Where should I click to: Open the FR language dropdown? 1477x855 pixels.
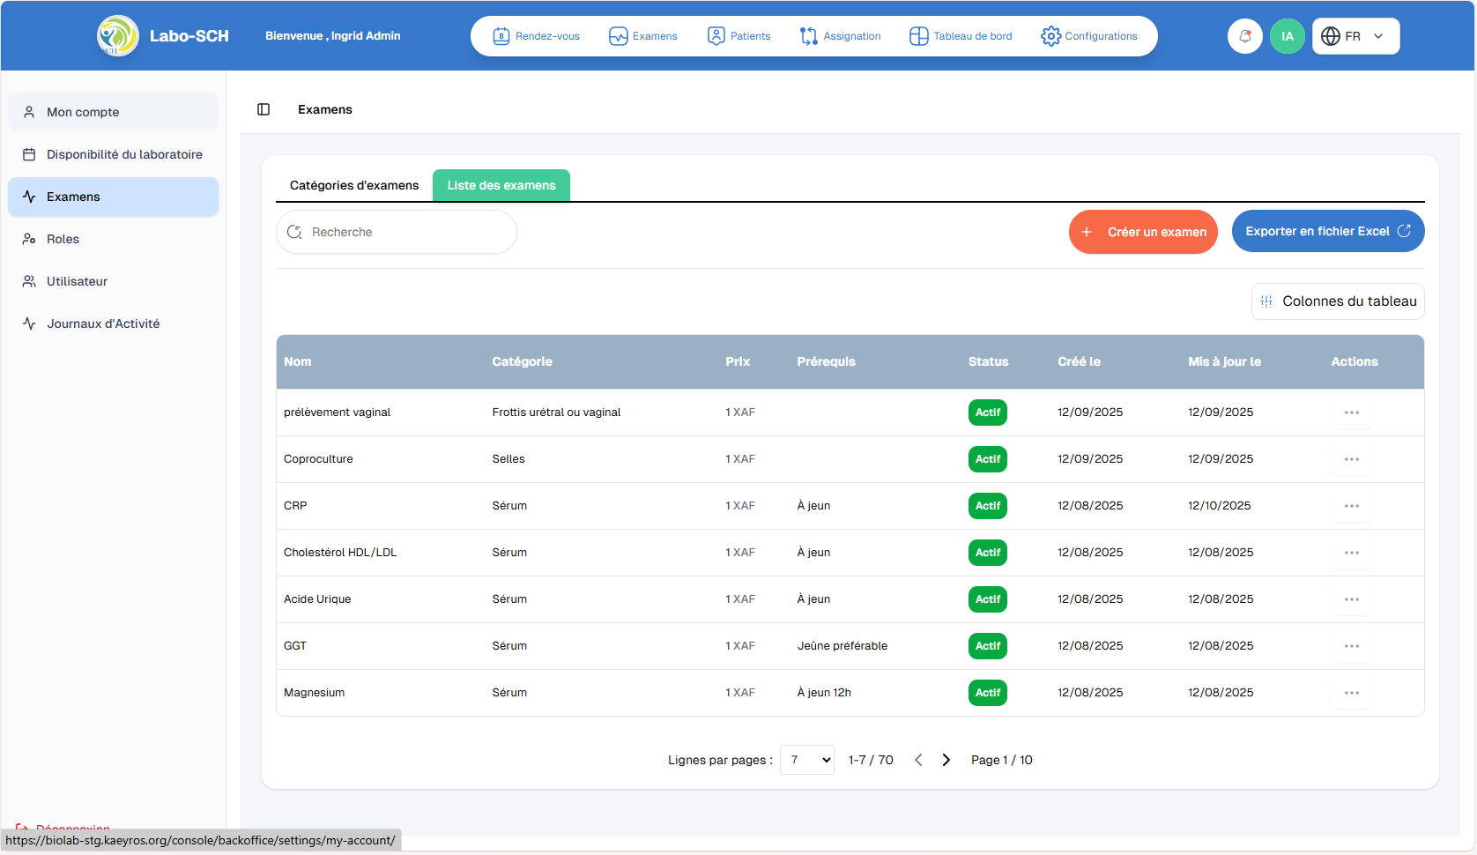[1355, 36]
